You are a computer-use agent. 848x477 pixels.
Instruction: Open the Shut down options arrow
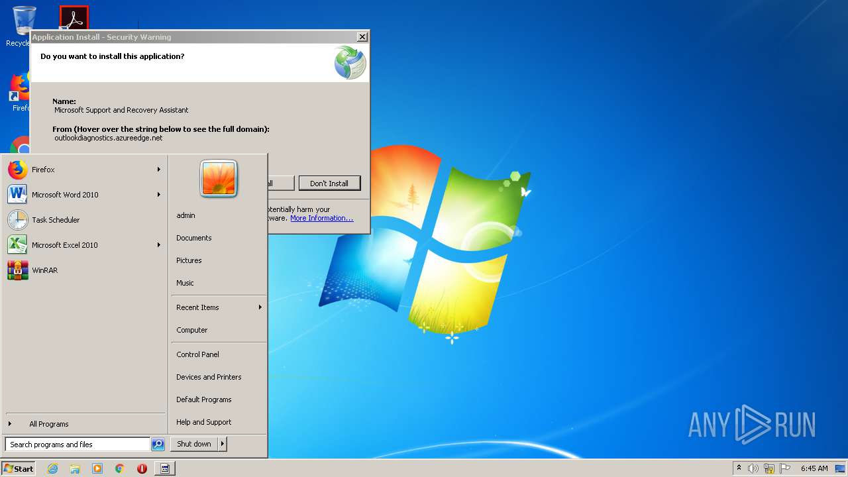pos(223,444)
